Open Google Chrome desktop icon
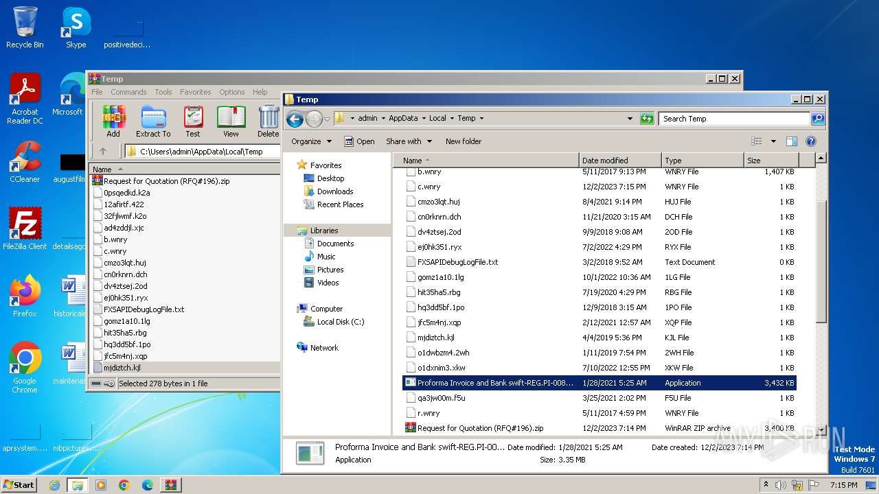 point(25,367)
